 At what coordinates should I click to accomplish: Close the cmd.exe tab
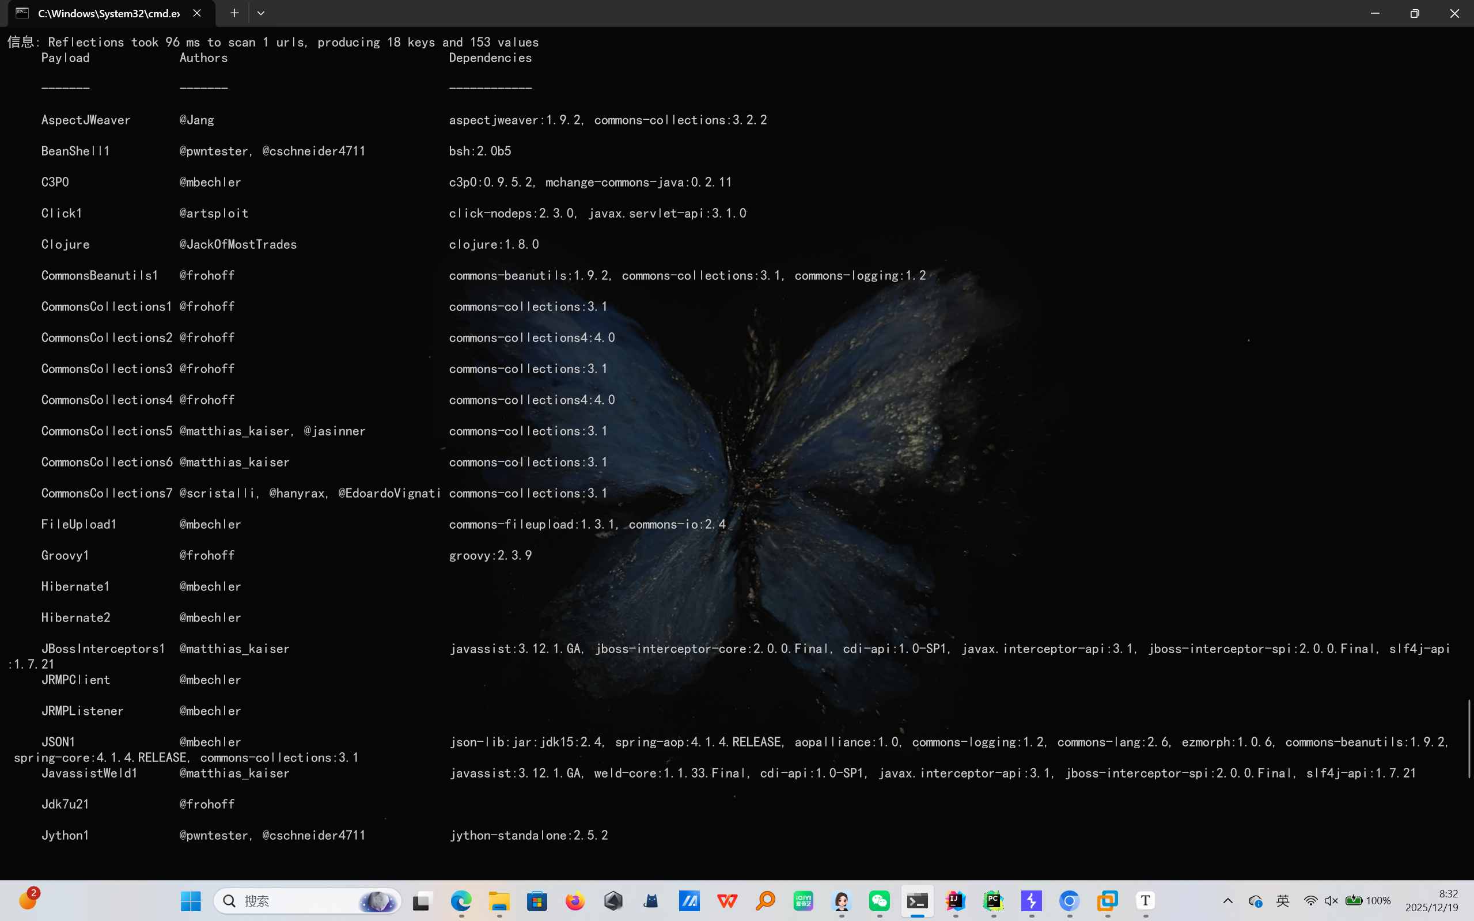(197, 13)
